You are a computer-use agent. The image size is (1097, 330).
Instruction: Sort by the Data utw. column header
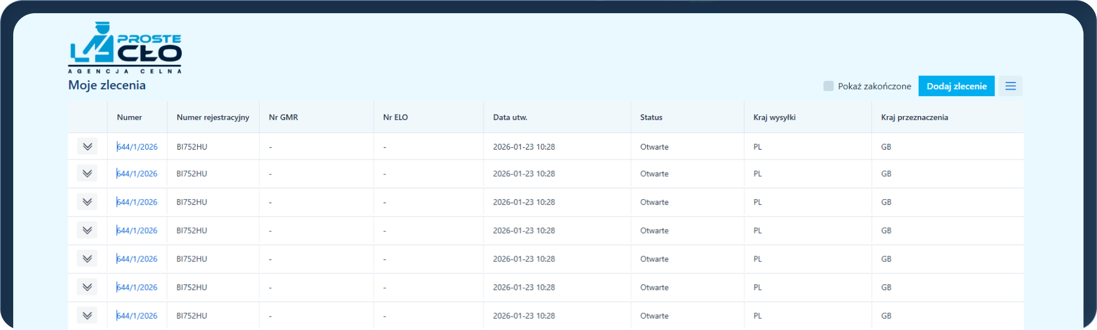(510, 118)
